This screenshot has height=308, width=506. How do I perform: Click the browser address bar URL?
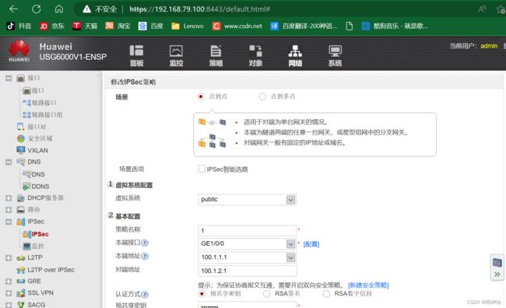[x=199, y=9]
